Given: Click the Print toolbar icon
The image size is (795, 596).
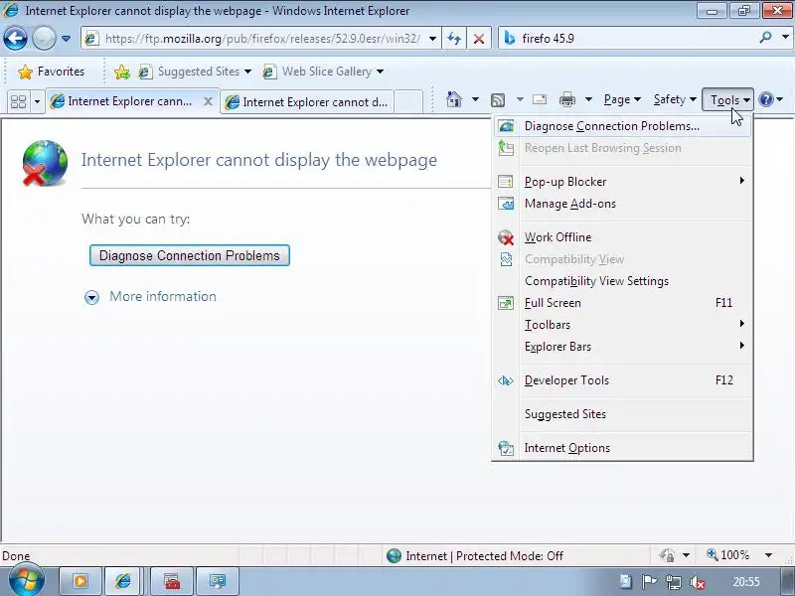Looking at the screenshot, I should (566, 100).
